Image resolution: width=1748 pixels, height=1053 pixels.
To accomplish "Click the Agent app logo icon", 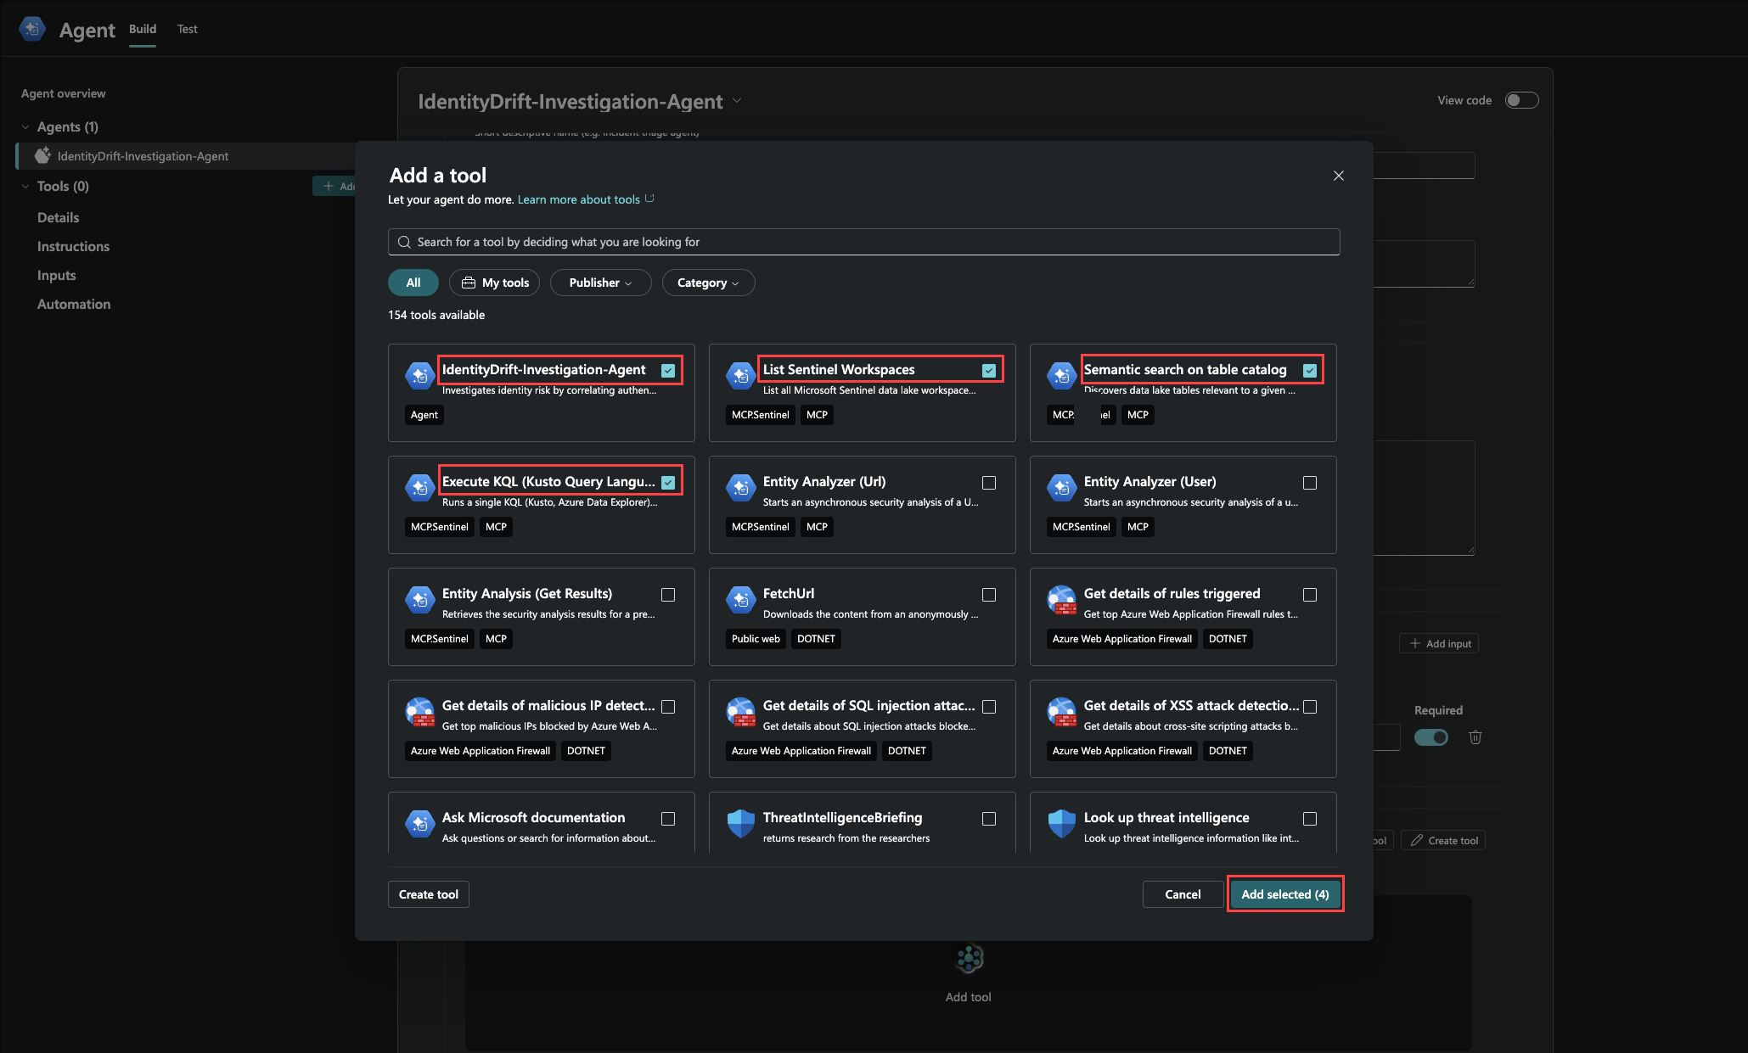I will click(32, 29).
